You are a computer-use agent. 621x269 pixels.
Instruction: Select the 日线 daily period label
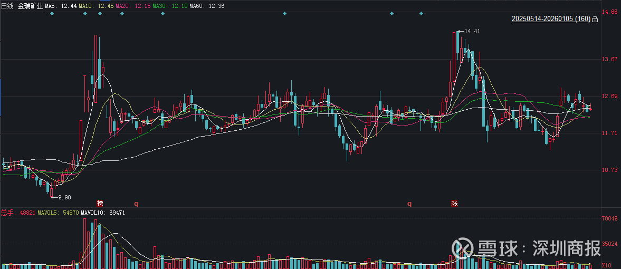point(8,5)
